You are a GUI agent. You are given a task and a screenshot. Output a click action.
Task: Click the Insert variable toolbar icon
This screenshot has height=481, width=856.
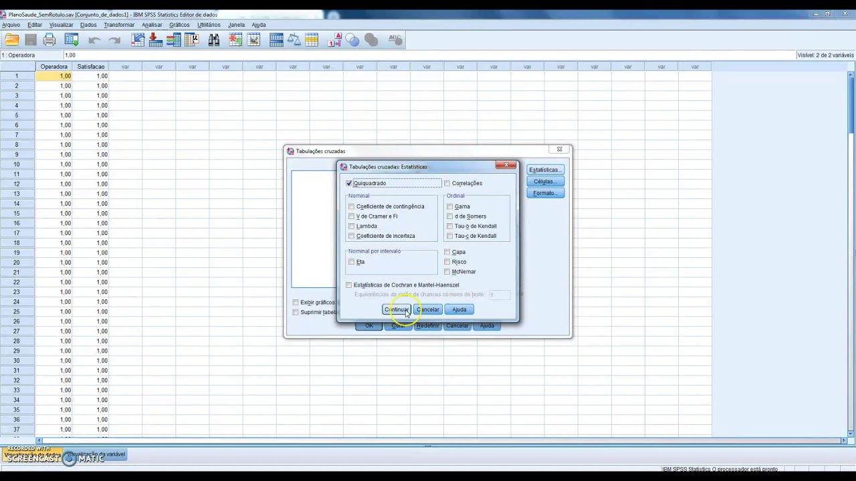click(253, 40)
